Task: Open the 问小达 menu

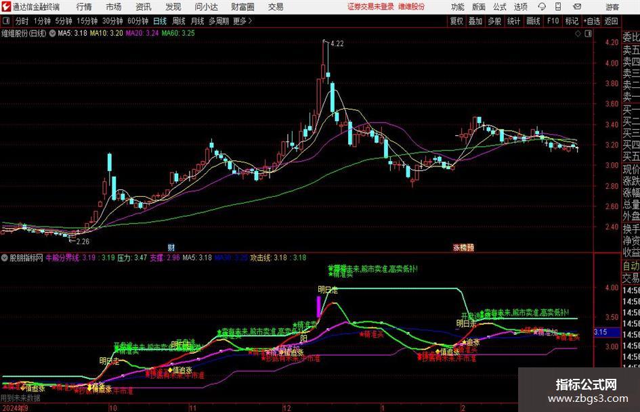Action: pyautogui.click(x=206, y=7)
